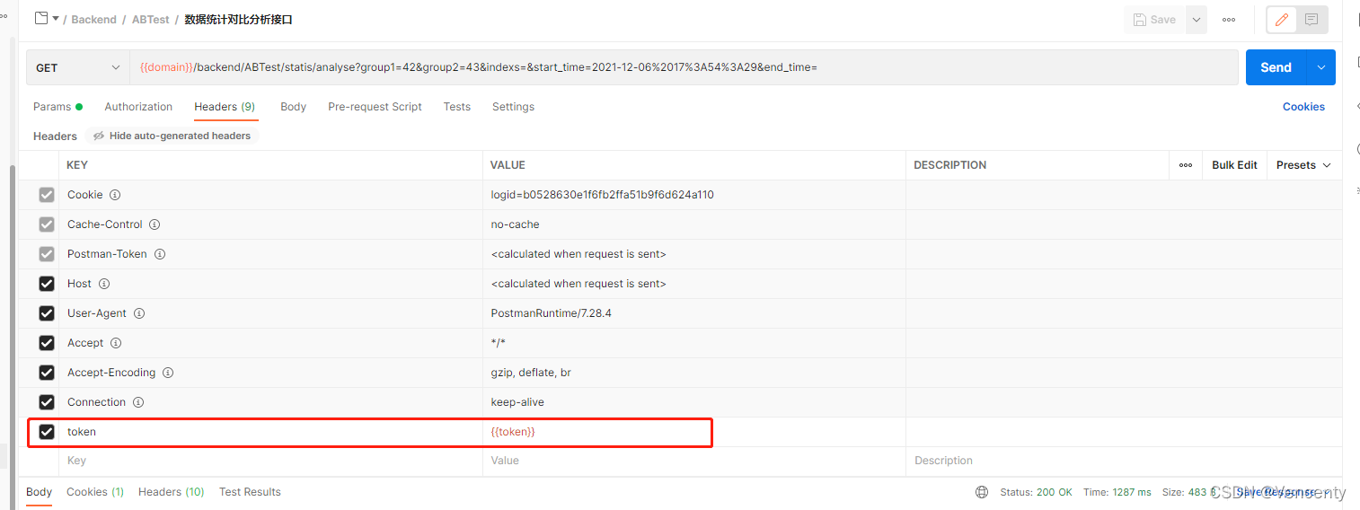Click the edit pencil icon
This screenshot has width=1360, height=510.
[1282, 19]
